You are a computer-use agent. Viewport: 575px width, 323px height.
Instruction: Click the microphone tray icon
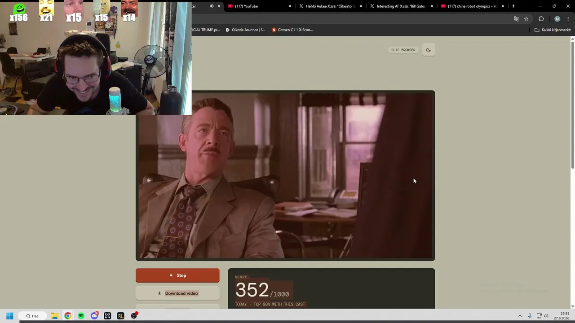pyautogui.click(x=530, y=316)
